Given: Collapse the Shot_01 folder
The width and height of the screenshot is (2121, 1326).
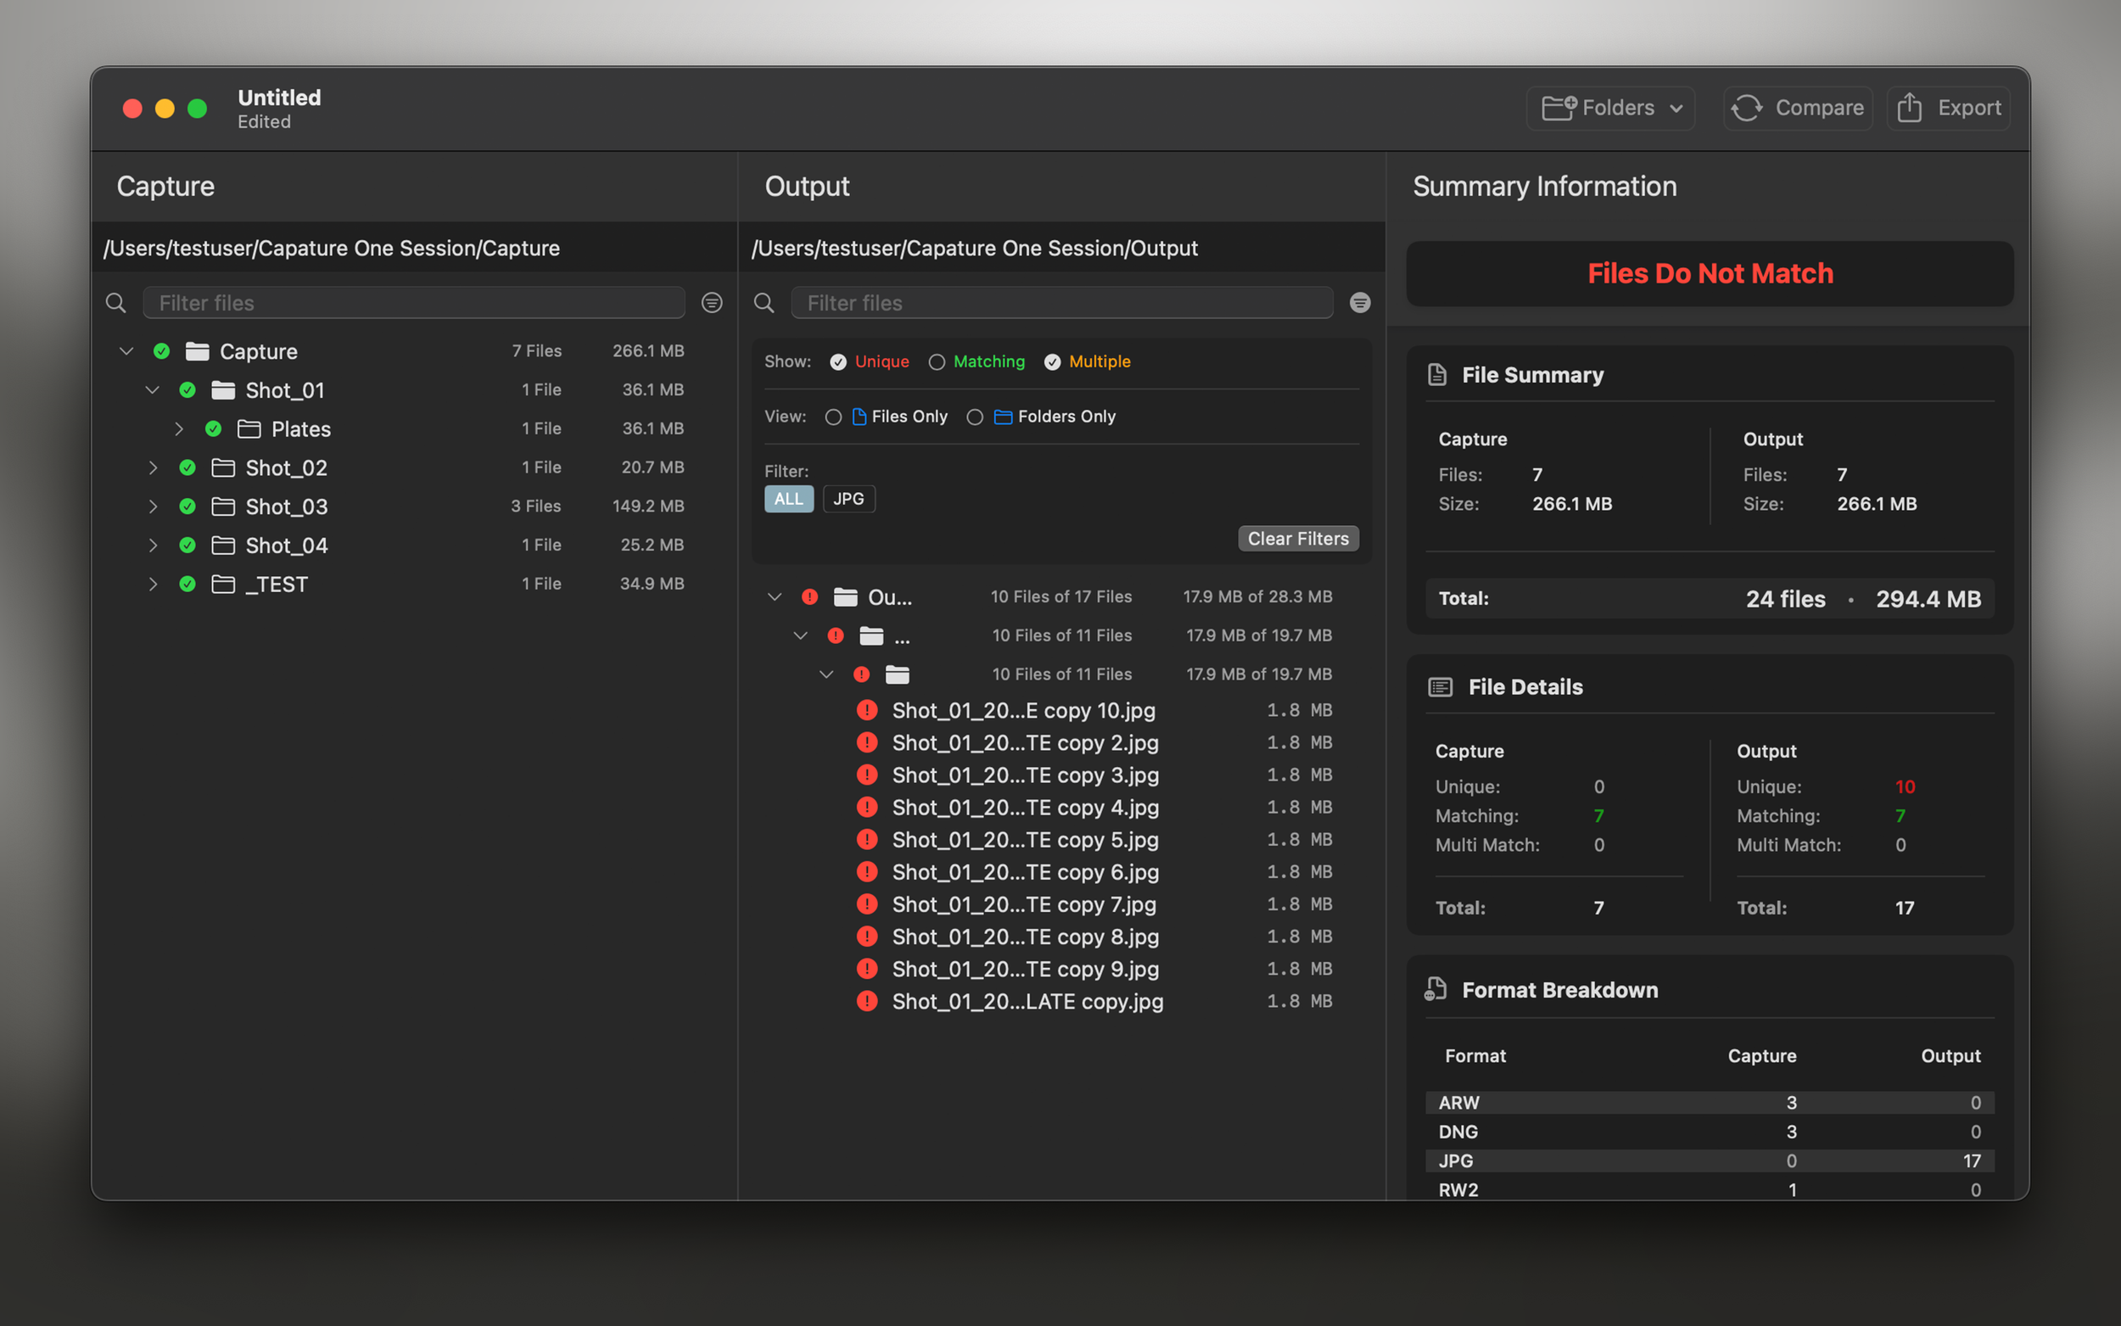Looking at the screenshot, I should (153, 390).
